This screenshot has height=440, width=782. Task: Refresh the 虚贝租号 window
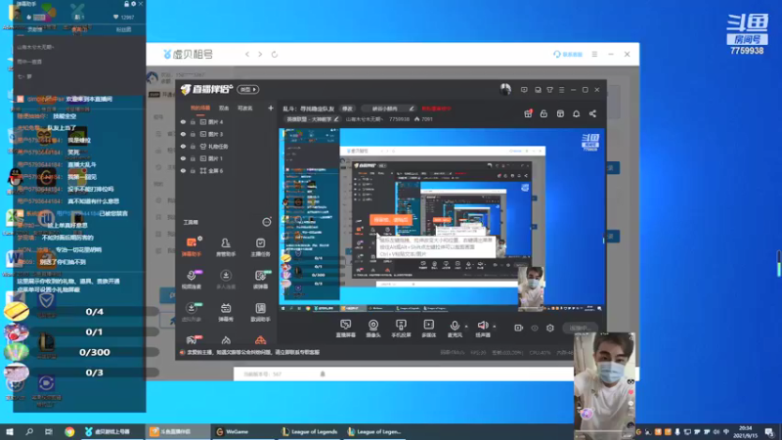pyautogui.click(x=275, y=54)
